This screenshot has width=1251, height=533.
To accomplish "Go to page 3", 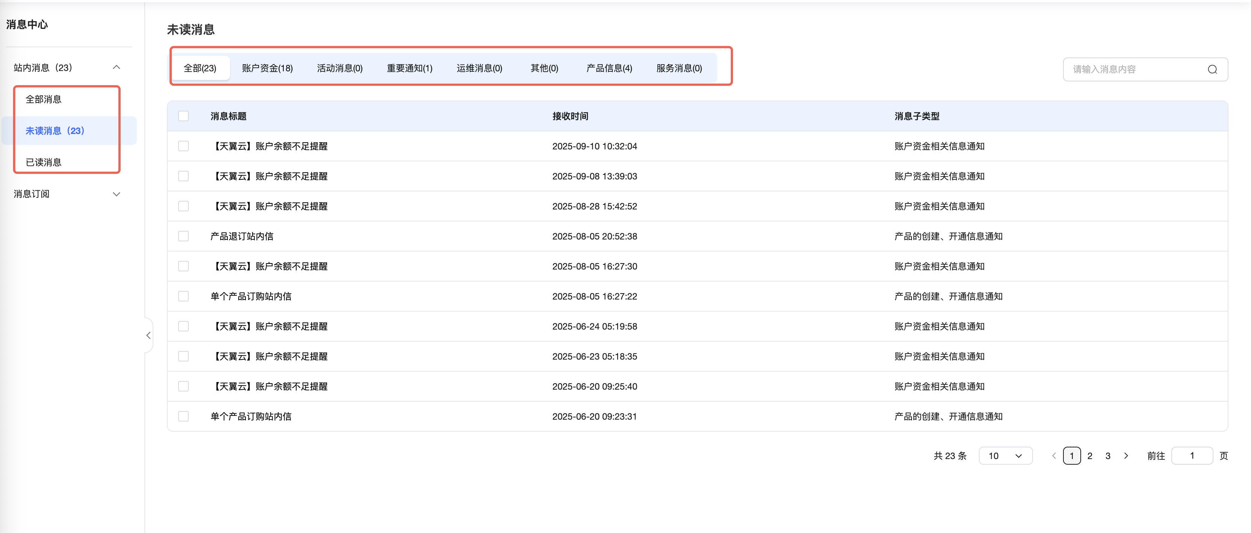I will click(1108, 456).
